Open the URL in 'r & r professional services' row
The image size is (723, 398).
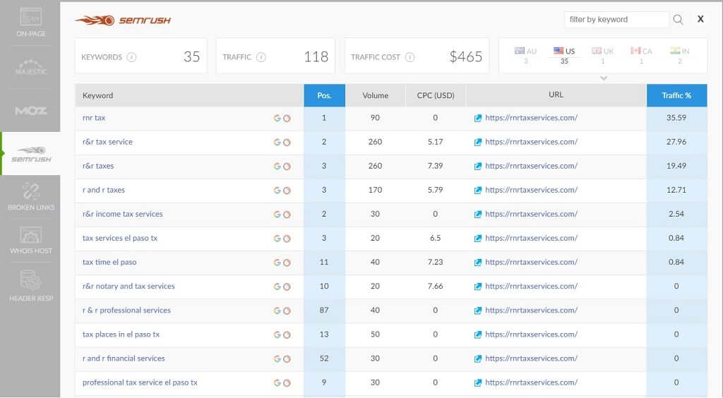click(x=531, y=310)
